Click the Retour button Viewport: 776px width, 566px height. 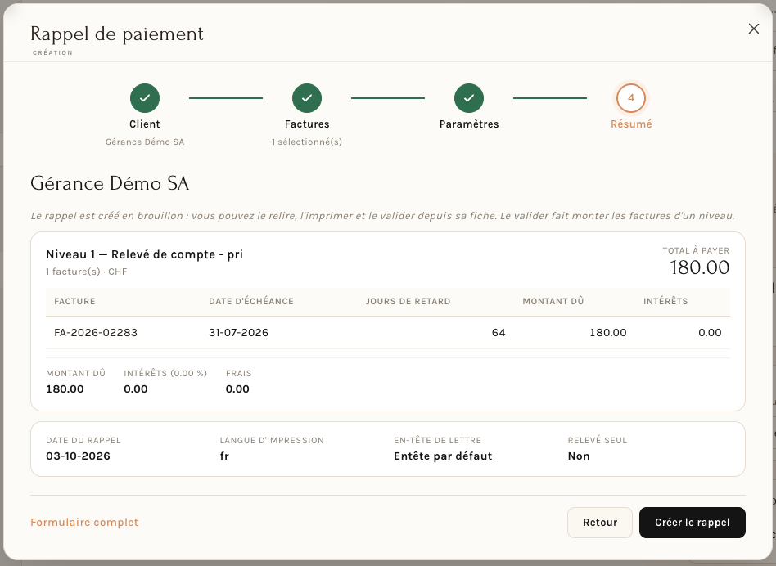(x=600, y=523)
